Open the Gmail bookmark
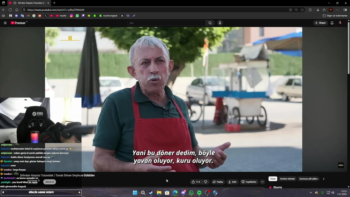This screenshot has height=197, width=350. pos(28,16)
